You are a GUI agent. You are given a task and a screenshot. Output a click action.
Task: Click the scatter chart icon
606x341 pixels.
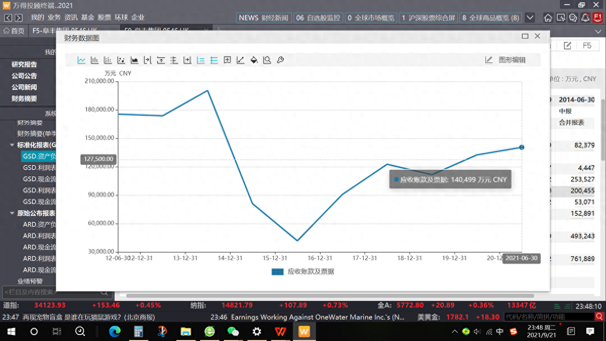(x=121, y=60)
